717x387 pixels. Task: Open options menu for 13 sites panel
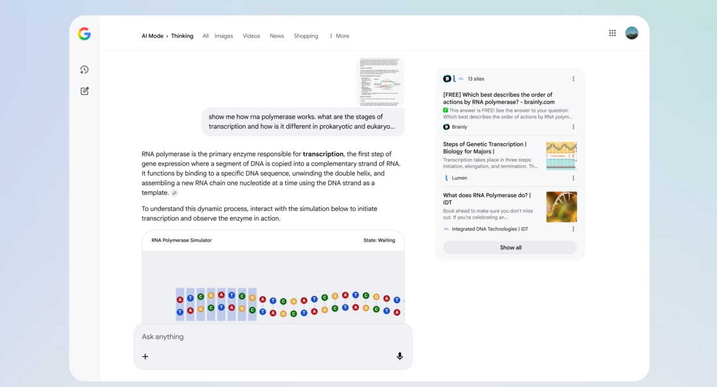tap(573, 79)
